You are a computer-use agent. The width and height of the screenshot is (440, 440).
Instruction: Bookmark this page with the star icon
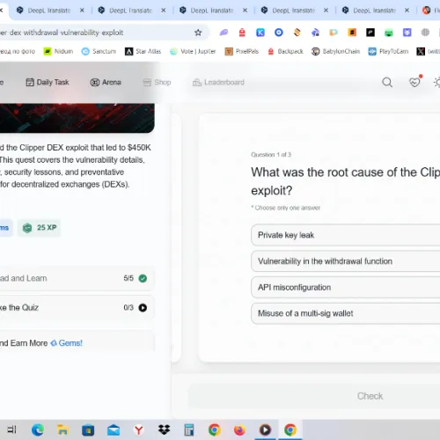[x=198, y=33]
